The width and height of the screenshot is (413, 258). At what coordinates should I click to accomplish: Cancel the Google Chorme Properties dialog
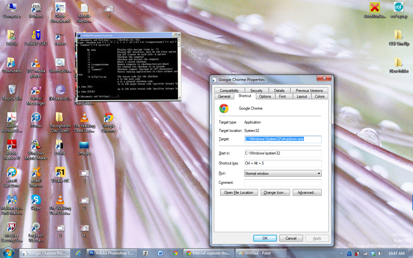point(291,238)
